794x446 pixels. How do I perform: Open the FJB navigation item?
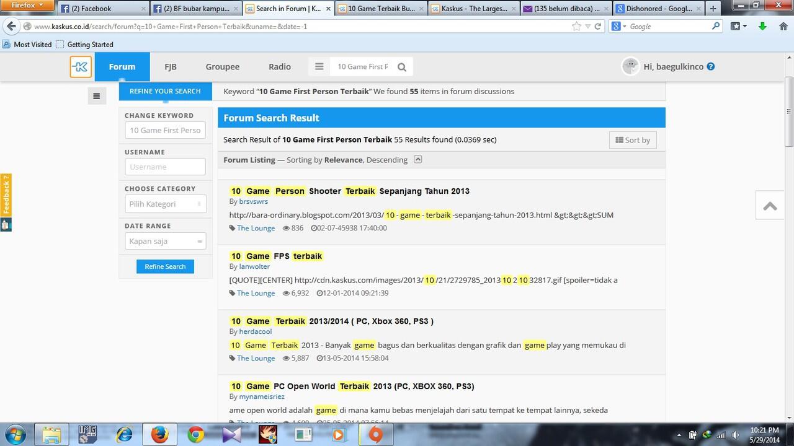pyautogui.click(x=171, y=67)
